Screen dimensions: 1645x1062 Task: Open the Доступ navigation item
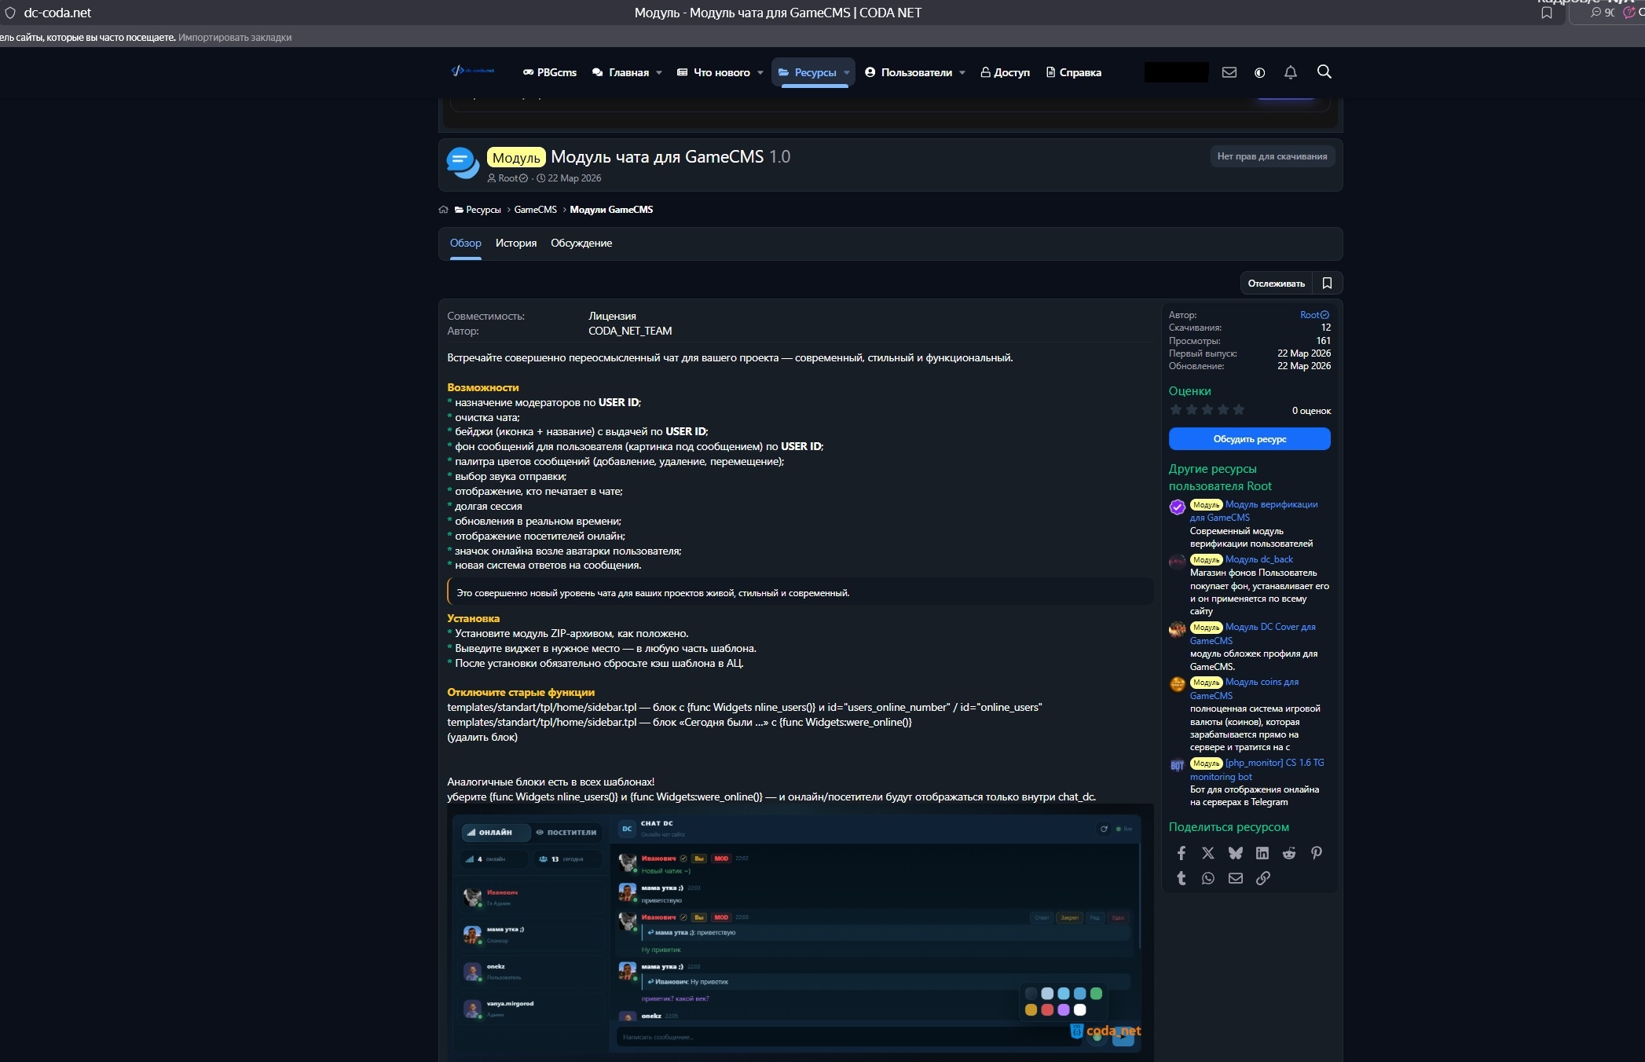pos(1006,72)
